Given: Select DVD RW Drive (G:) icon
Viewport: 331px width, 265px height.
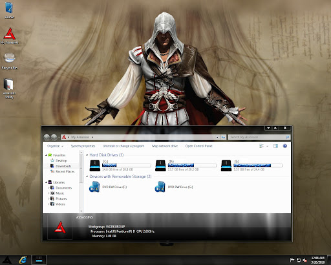Looking at the screenshot, I should pos(160,187).
